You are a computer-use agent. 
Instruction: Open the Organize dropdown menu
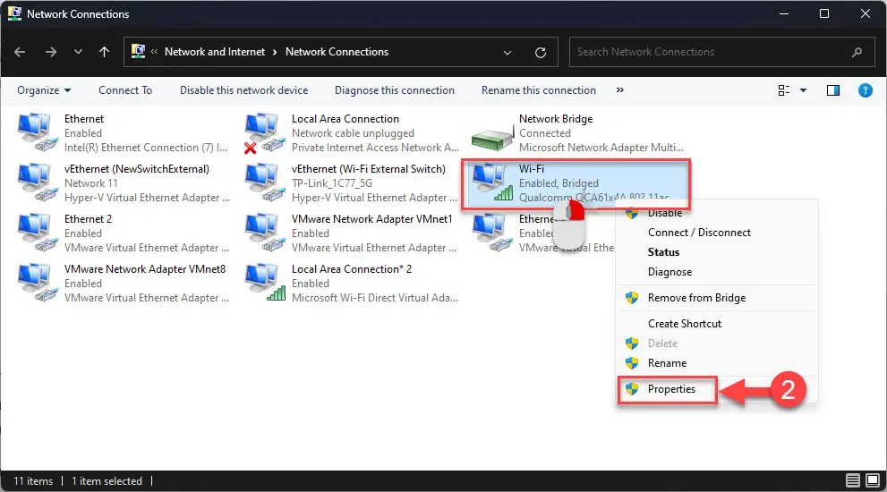pos(44,90)
